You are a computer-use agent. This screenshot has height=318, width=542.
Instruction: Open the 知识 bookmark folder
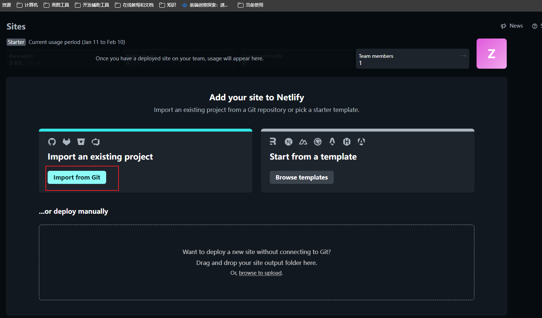click(168, 5)
